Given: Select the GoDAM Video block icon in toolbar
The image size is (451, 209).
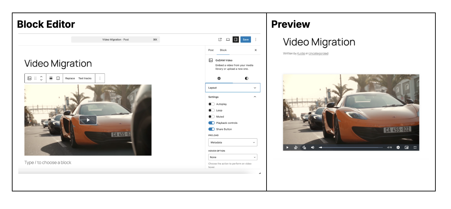Looking at the screenshot, I should pyautogui.click(x=30, y=78).
